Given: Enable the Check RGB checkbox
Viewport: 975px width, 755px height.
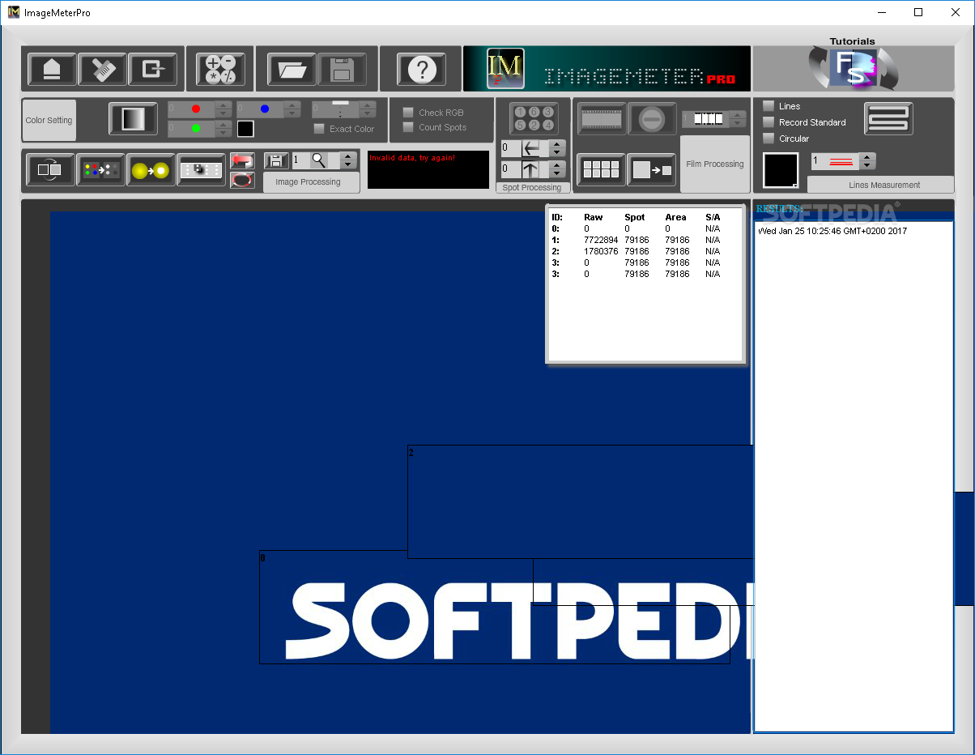Looking at the screenshot, I should tap(408, 113).
